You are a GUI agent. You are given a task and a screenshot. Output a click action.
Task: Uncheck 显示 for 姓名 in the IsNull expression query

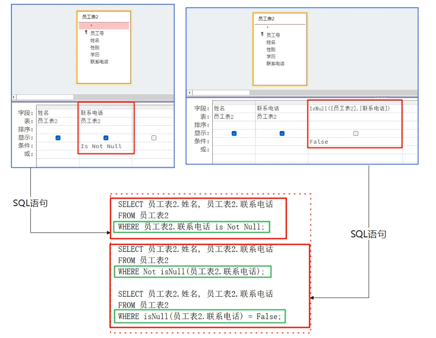click(234, 134)
